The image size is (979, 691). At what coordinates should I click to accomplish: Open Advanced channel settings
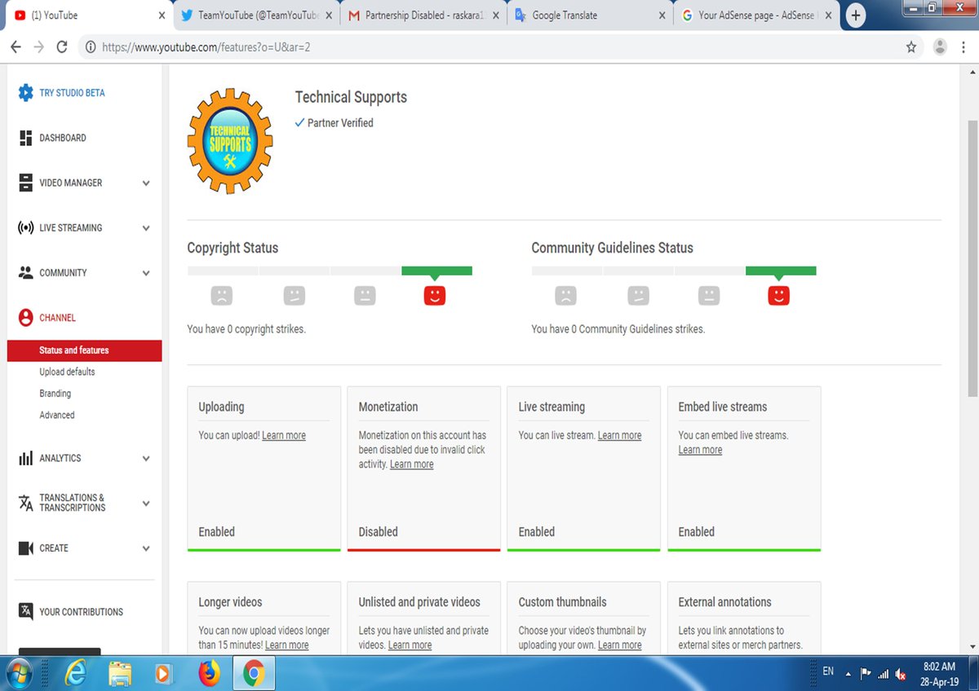coord(57,415)
